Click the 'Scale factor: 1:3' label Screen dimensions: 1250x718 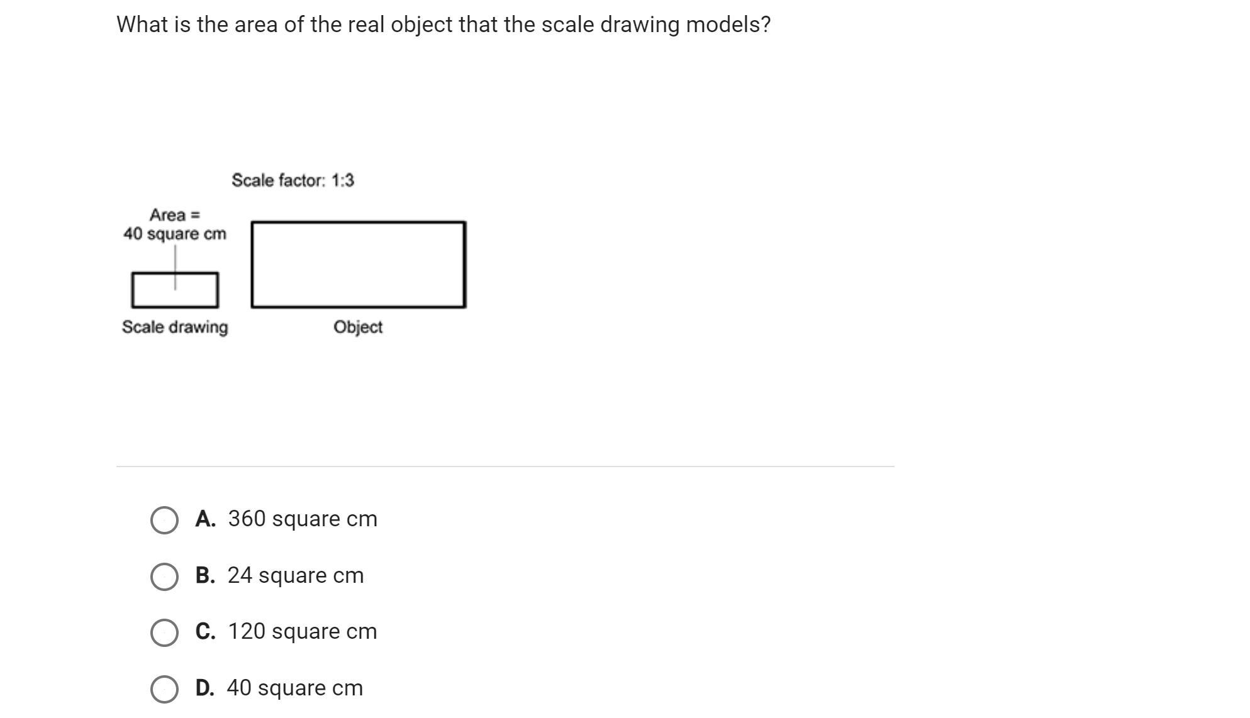click(293, 180)
